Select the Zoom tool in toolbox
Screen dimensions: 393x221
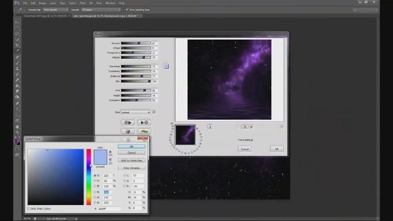coord(17,133)
